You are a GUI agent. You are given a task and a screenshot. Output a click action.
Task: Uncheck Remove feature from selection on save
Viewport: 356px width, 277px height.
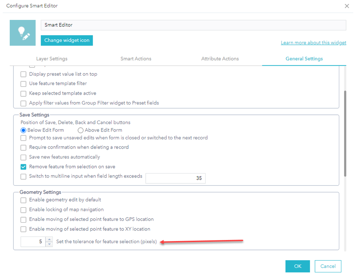pos(24,167)
